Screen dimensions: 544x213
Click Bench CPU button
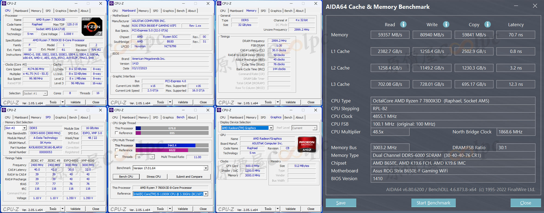tap(126, 177)
